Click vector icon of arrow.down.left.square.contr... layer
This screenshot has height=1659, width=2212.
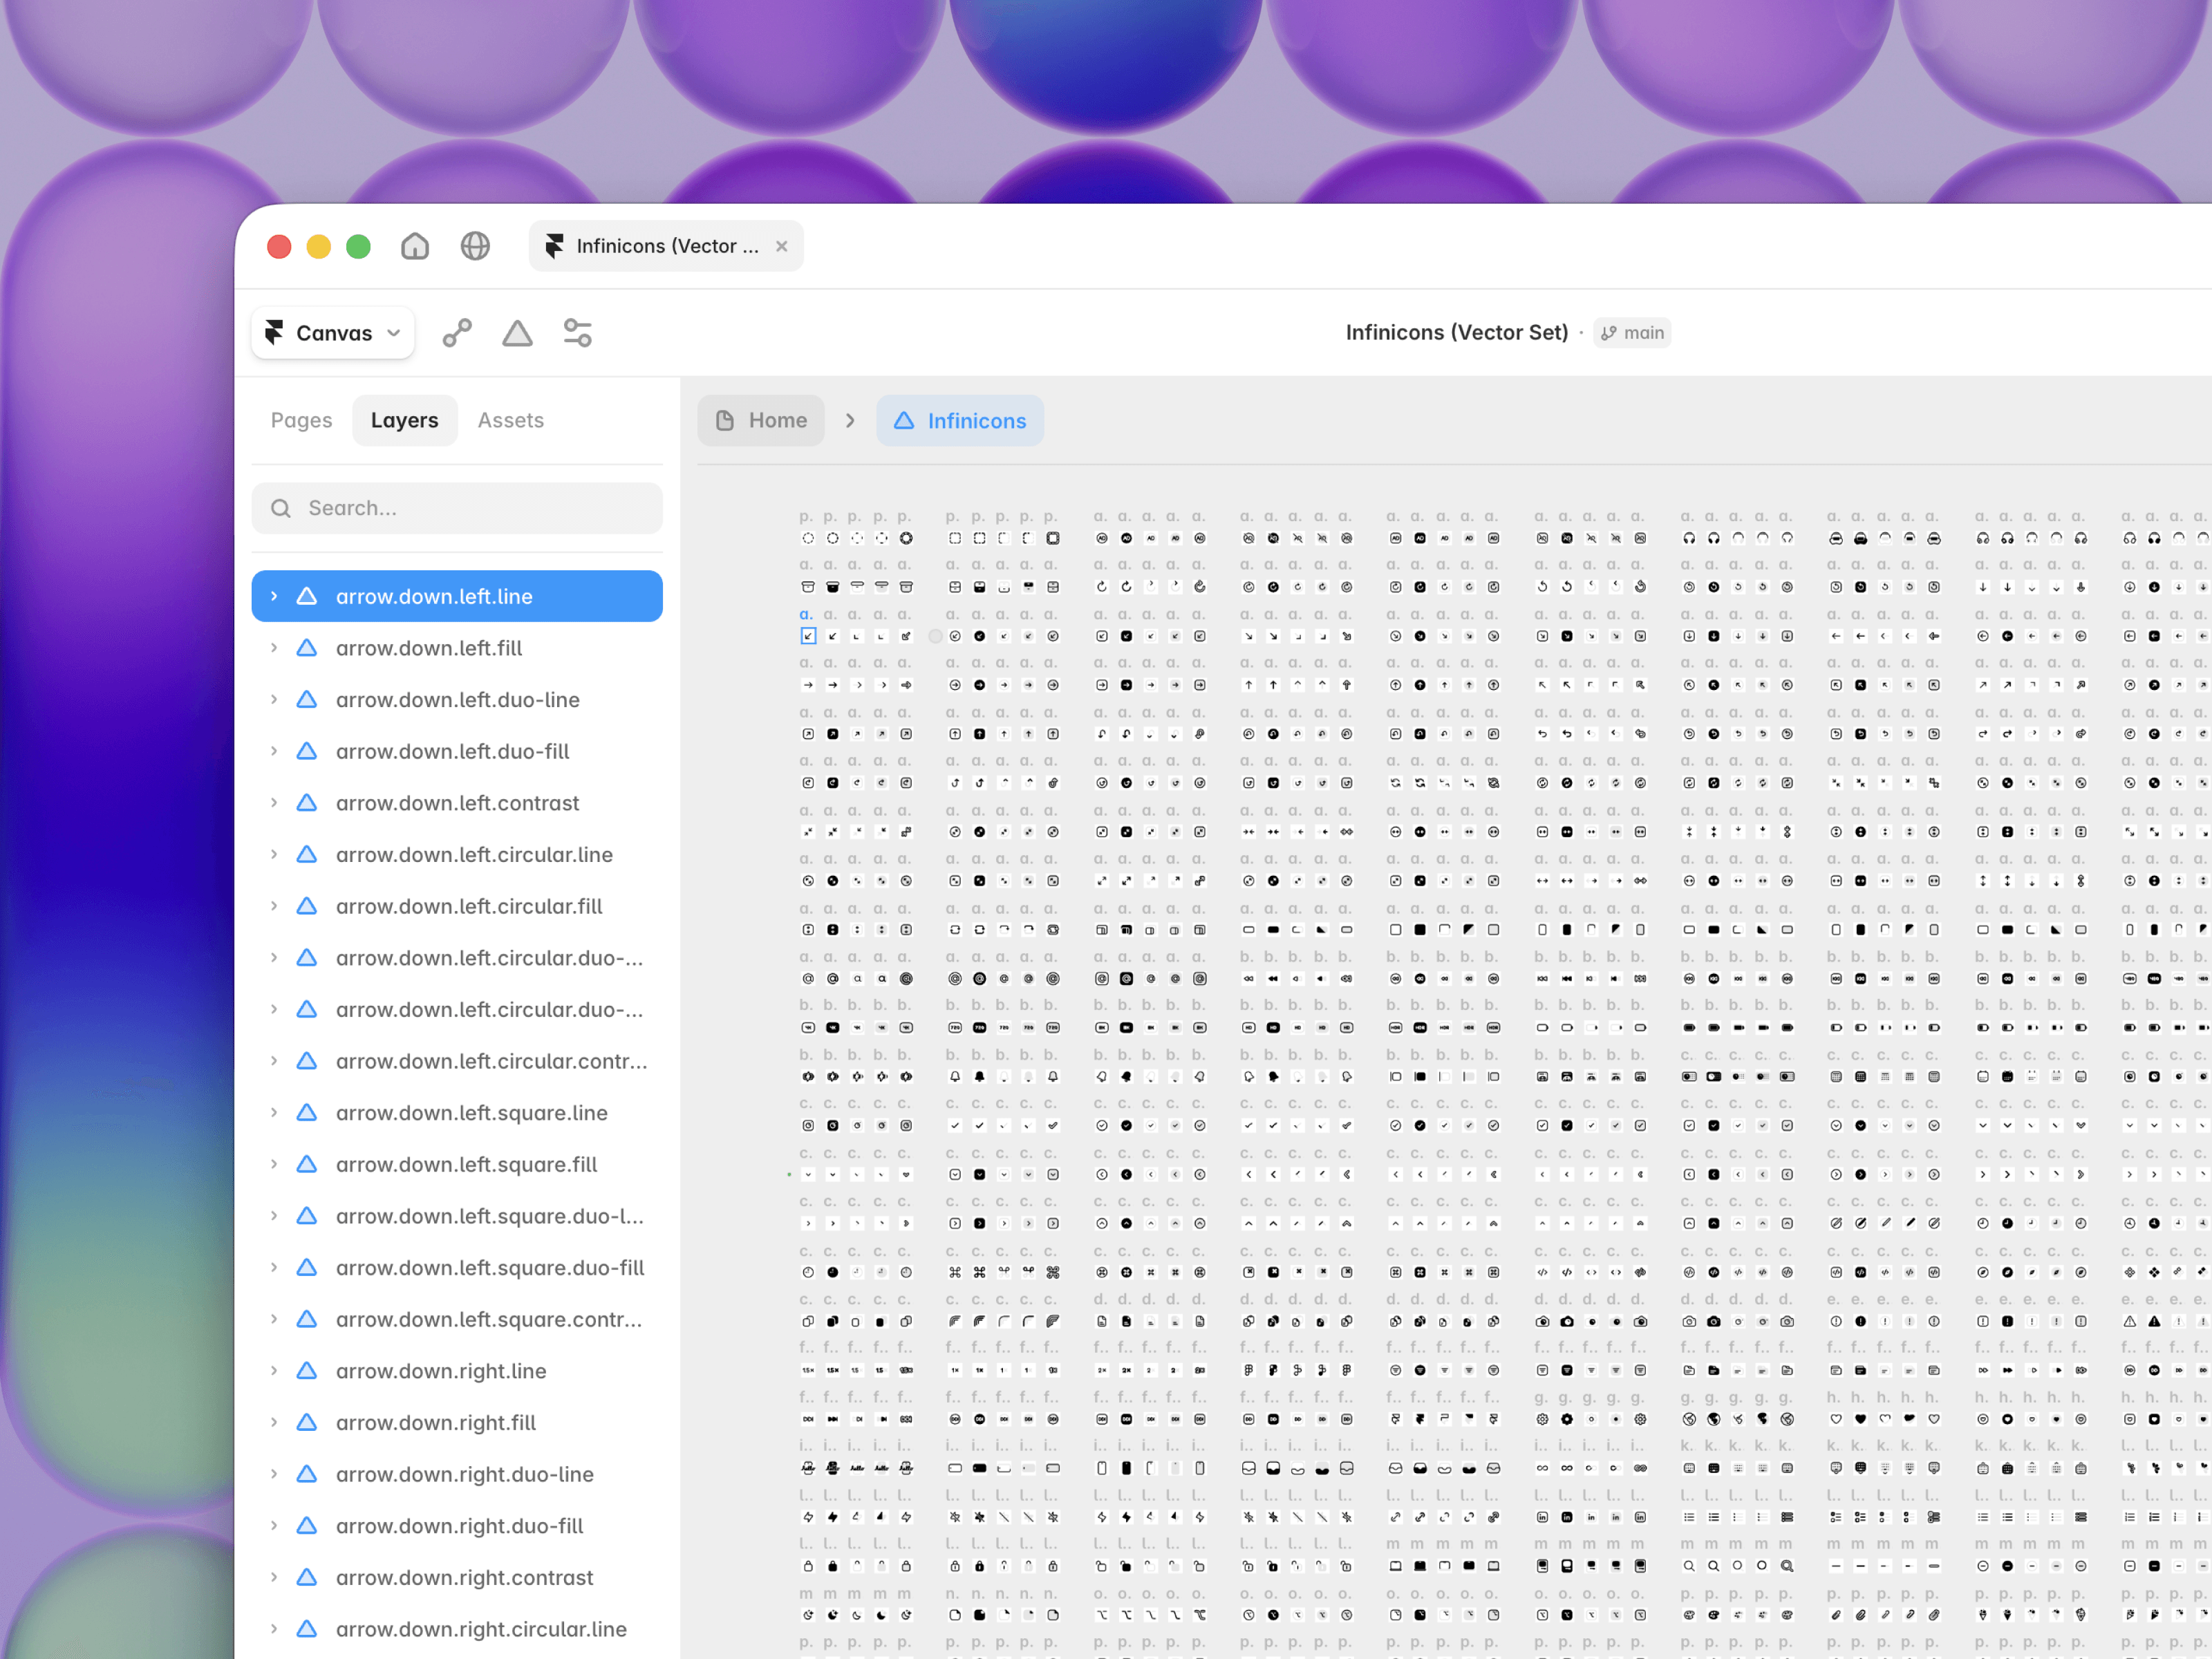pos(307,1319)
